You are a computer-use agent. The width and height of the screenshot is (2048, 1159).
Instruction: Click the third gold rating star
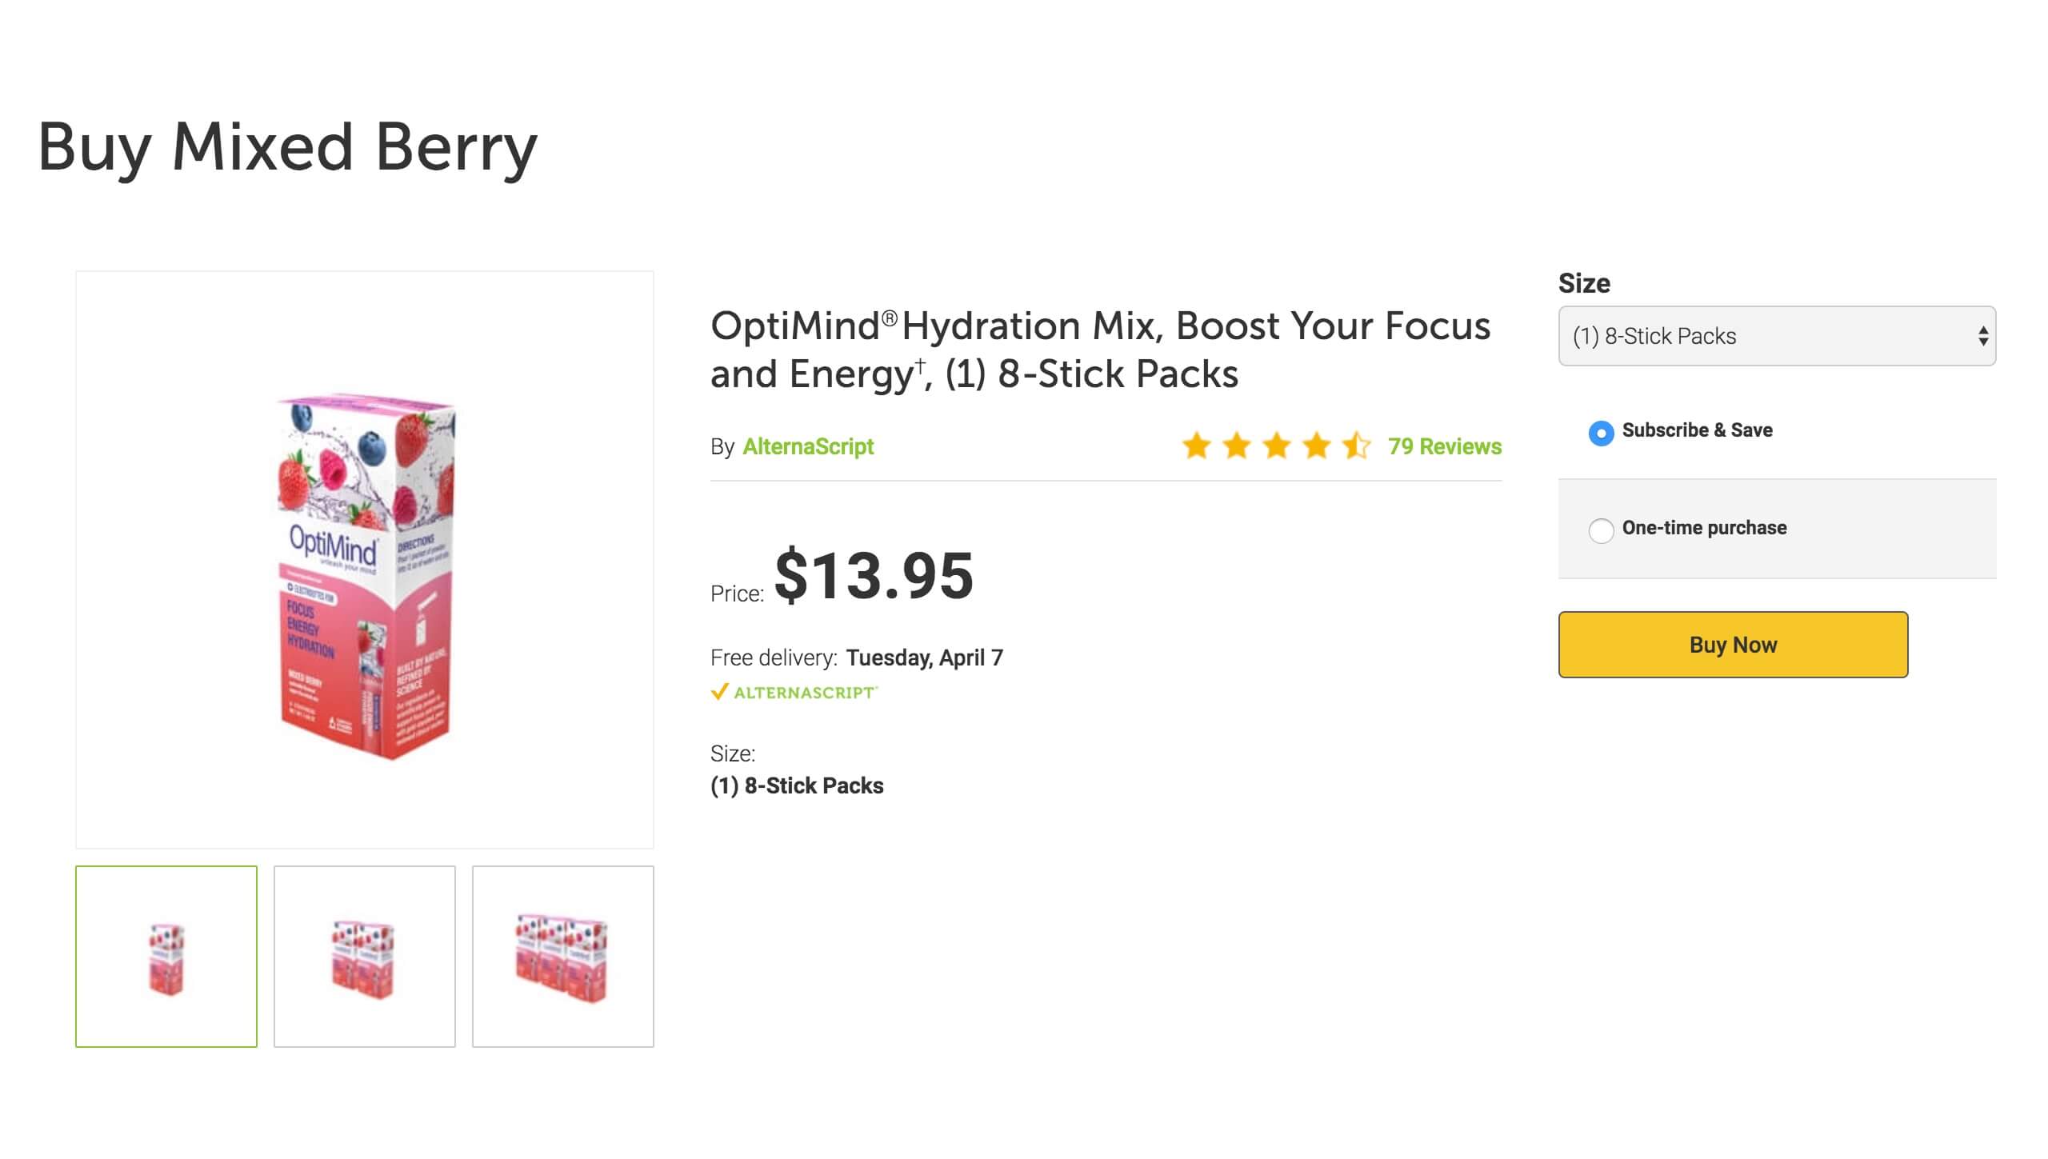tap(1276, 446)
